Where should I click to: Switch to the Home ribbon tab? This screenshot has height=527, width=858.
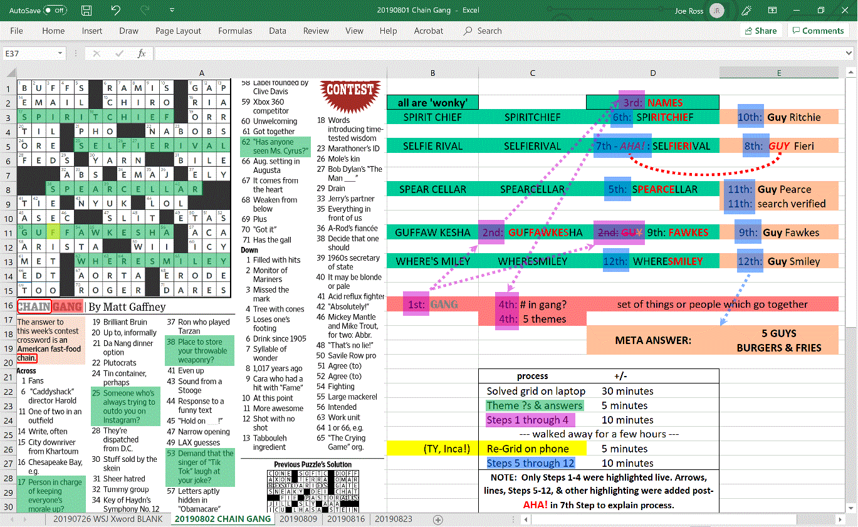(53, 31)
